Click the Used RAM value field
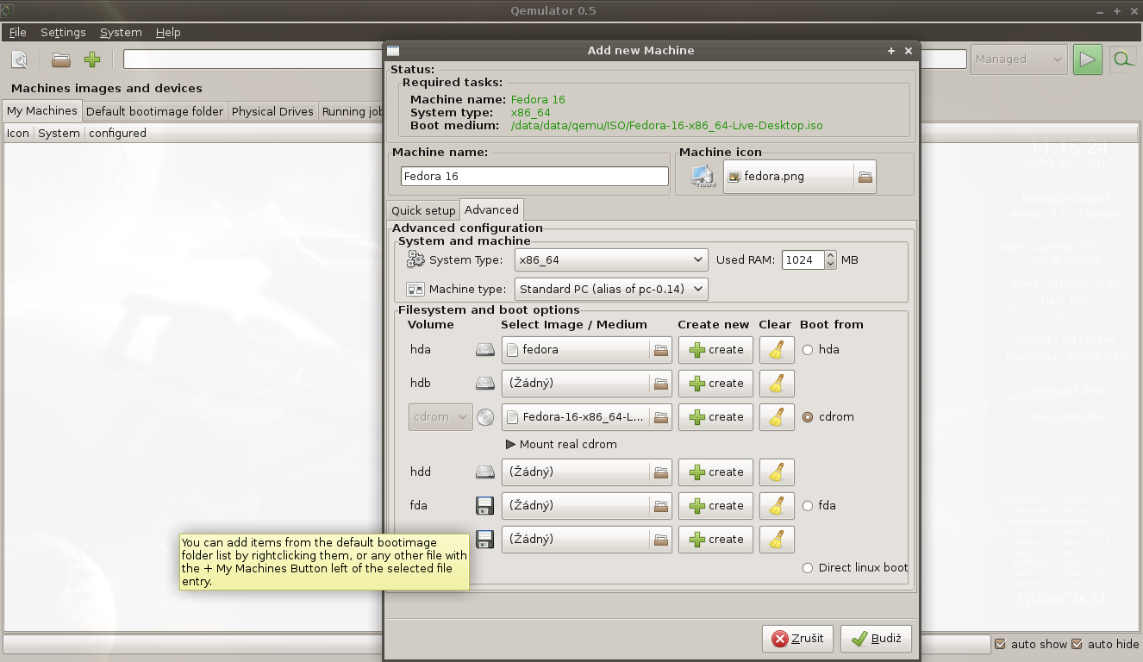The height and width of the screenshot is (662, 1143). pos(803,259)
